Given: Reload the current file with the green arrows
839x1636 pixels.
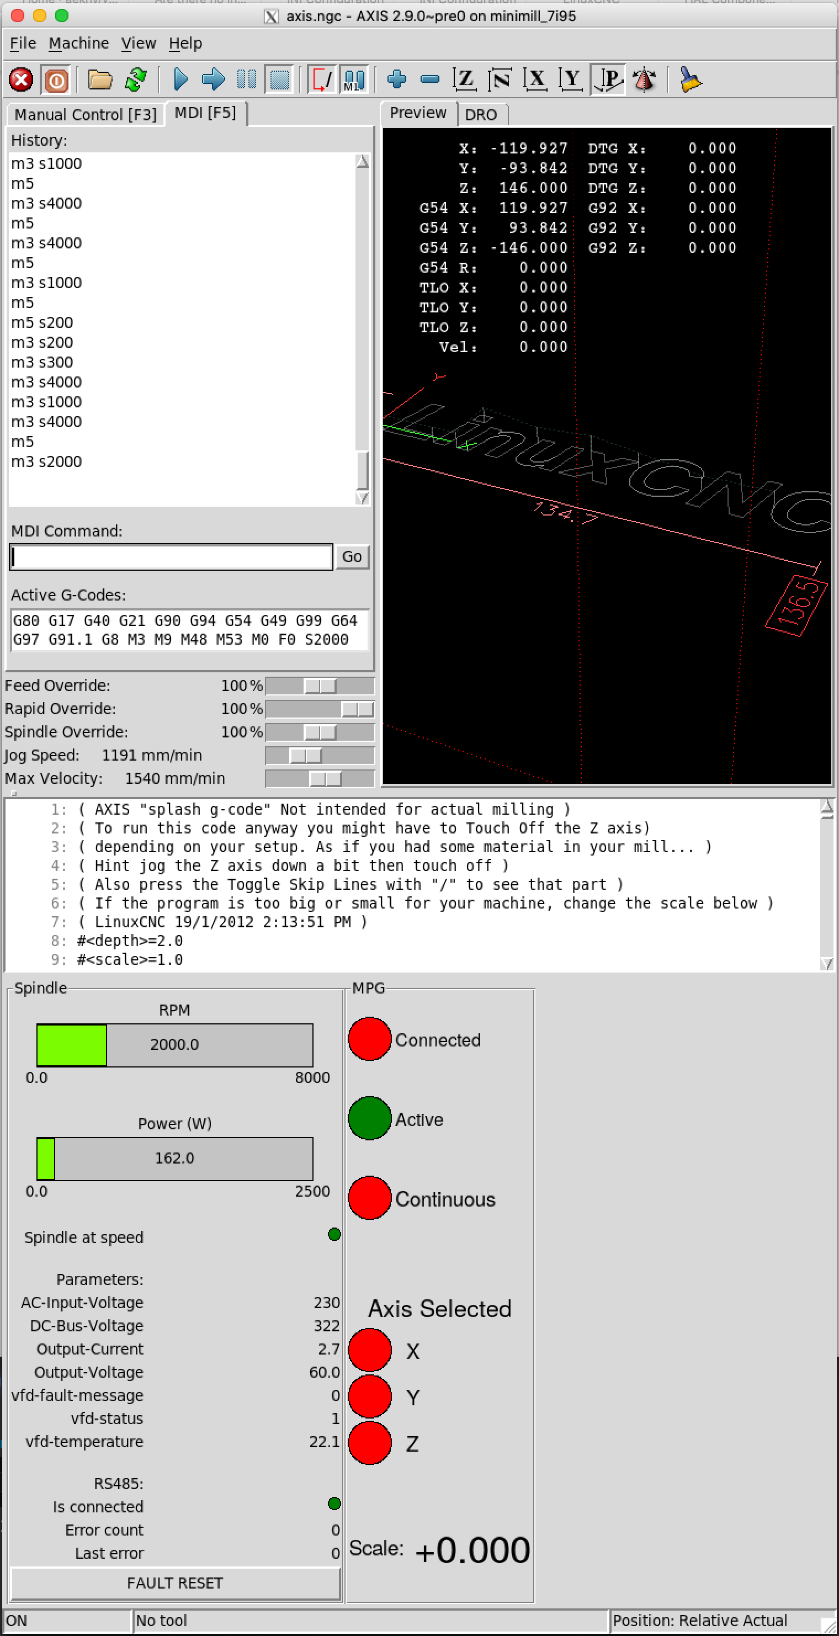Looking at the screenshot, I should point(135,80).
